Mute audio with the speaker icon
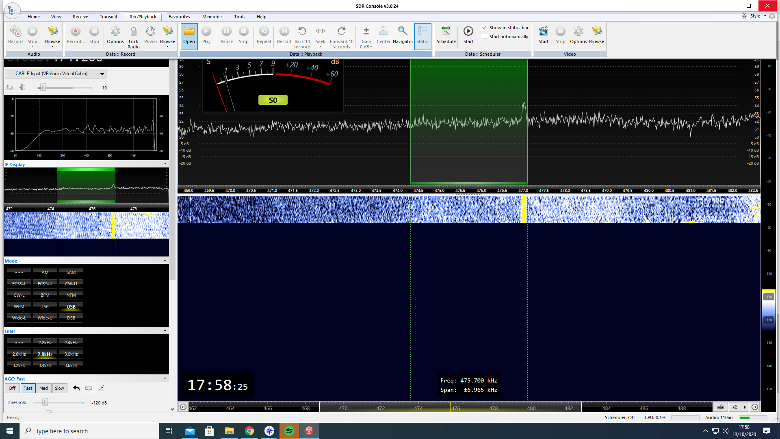 22,87
